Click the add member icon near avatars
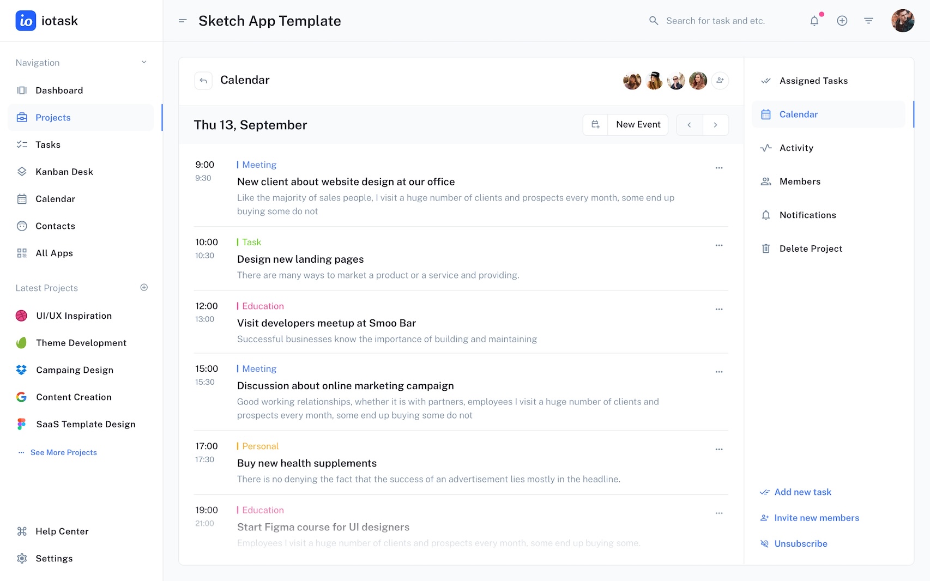Image resolution: width=930 pixels, height=581 pixels. pyautogui.click(x=720, y=81)
